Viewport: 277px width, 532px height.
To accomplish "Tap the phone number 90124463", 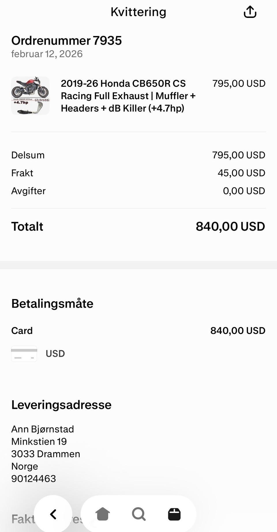I will click(x=33, y=479).
